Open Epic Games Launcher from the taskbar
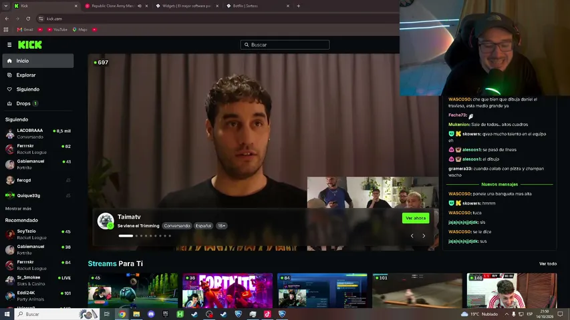The width and height of the screenshot is (570, 320). pos(166,314)
